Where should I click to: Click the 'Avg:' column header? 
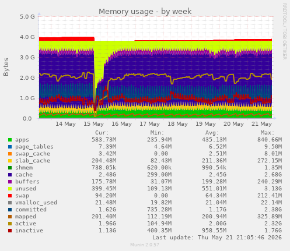212,133
